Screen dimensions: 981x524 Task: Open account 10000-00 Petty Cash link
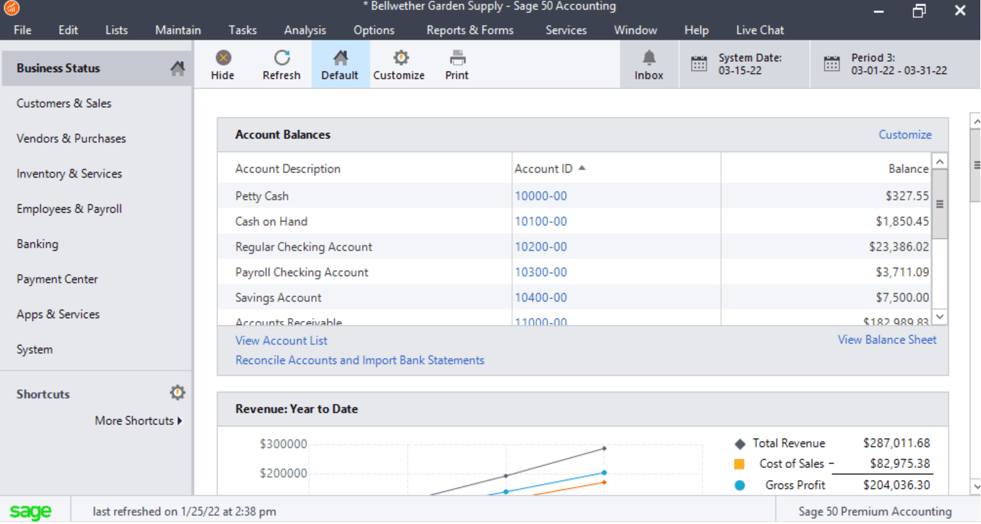[541, 196]
